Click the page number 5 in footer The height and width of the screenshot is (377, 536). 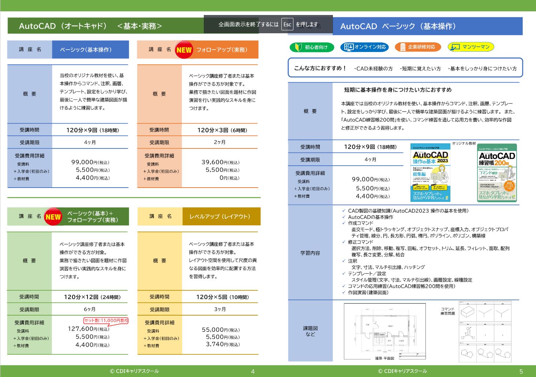point(521,371)
